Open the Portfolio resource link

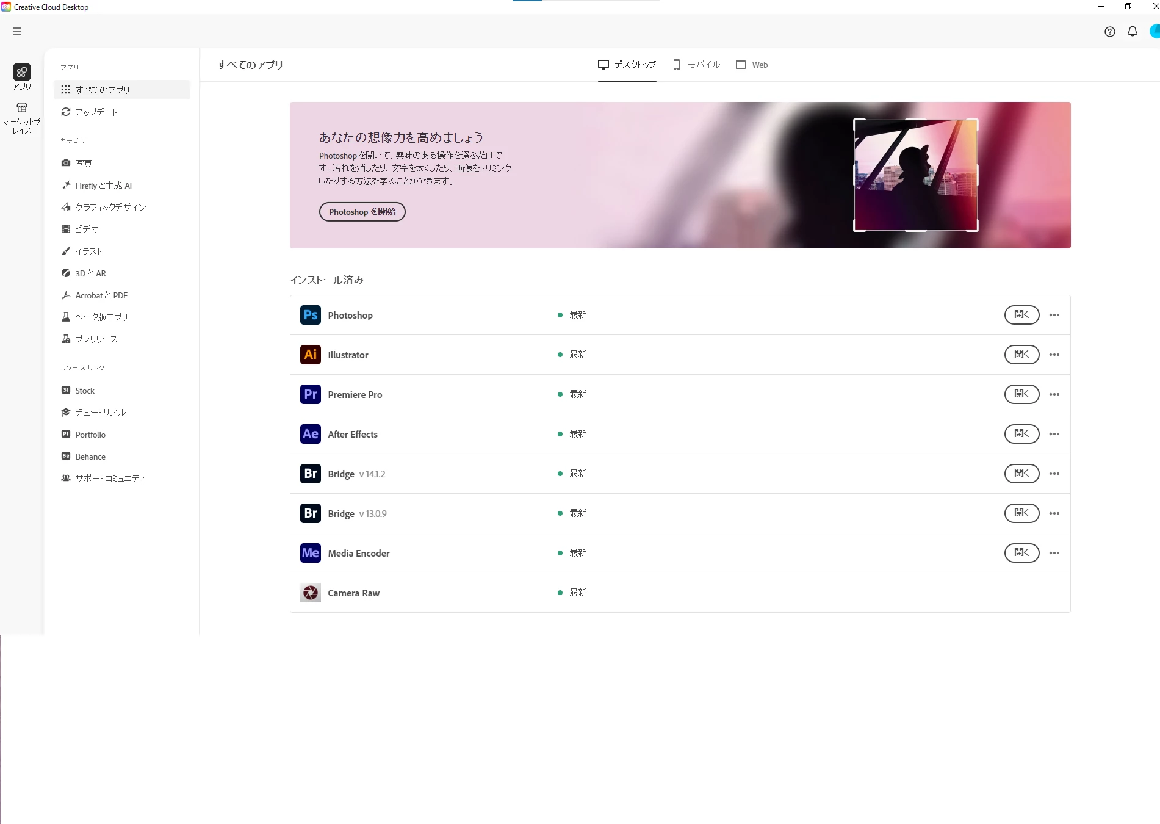[x=122, y=435]
